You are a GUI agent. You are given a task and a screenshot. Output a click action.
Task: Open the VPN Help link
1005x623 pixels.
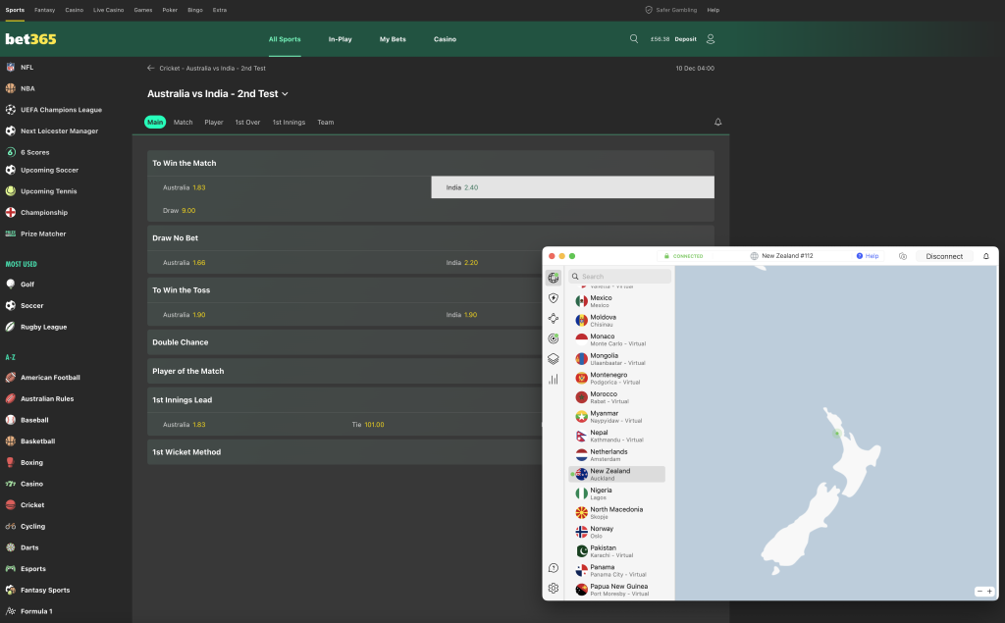point(868,256)
